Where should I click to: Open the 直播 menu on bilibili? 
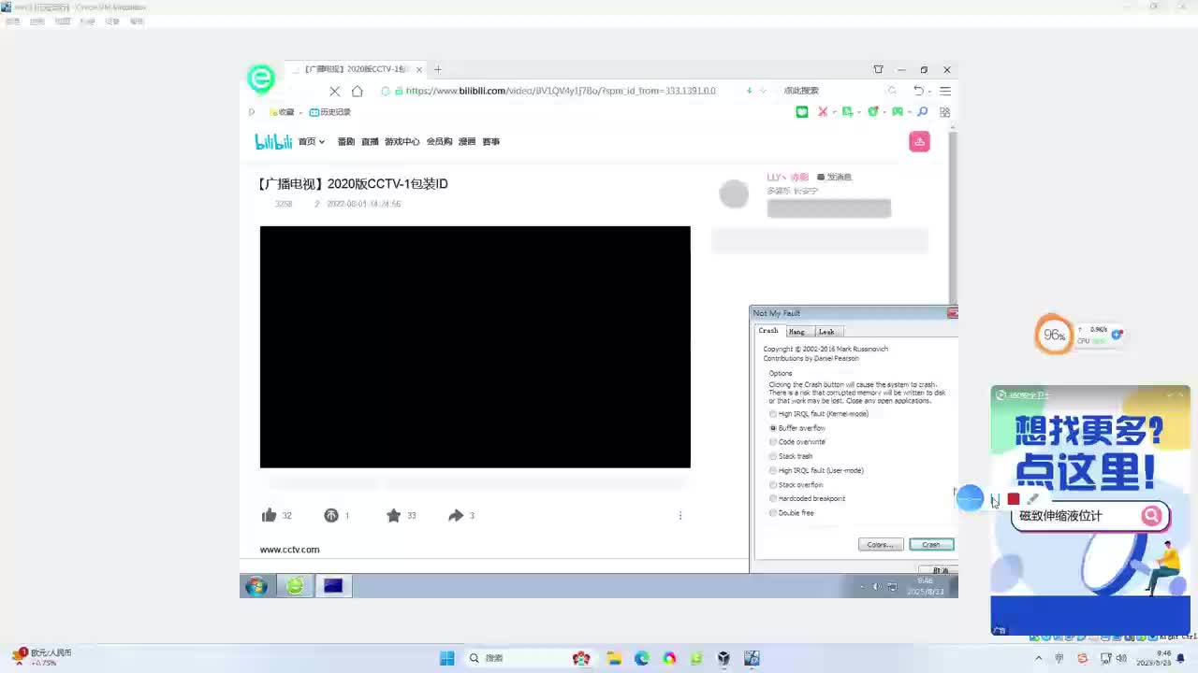click(x=370, y=141)
